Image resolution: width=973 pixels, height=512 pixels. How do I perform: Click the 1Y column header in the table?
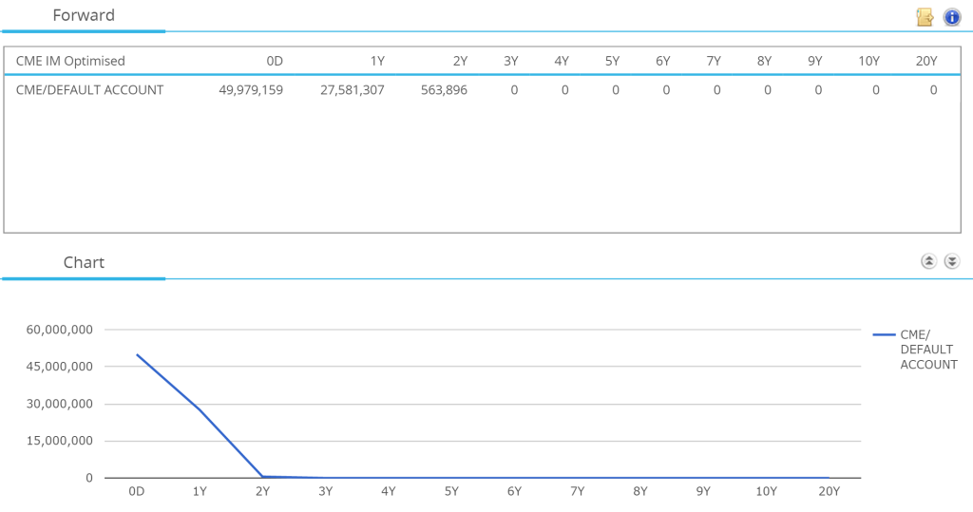(377, 61)
